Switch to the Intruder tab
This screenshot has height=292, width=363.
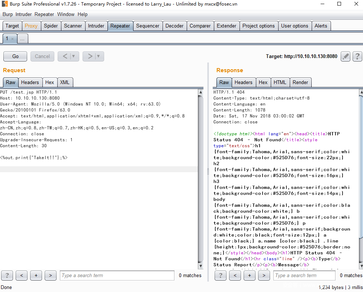[x=96, y=26]
